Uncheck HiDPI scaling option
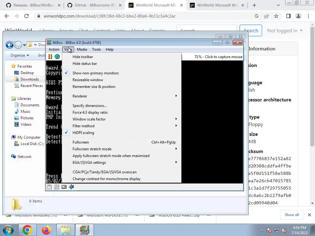The width and height of the screenshot is (315, 236). tap(122, 133)
